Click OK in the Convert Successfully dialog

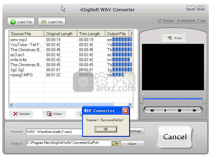pos(106,129)
